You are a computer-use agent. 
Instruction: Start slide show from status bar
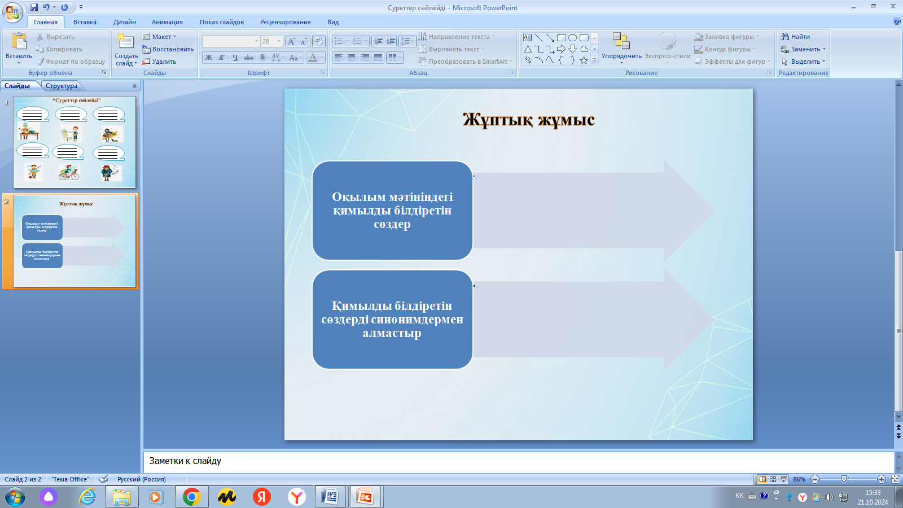[784, 479]
